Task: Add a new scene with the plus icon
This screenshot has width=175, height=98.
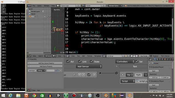Action: tap(102, 5)
